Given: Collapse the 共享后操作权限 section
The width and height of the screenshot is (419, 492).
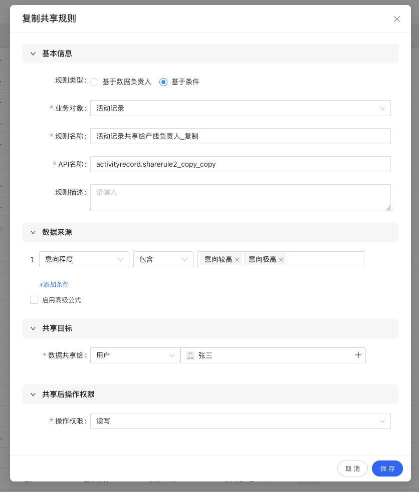Looking at the screenshot, I should [x=34, y=394].
